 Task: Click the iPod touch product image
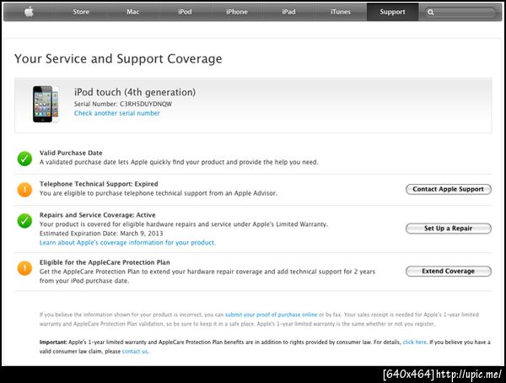tap(46, 104)
